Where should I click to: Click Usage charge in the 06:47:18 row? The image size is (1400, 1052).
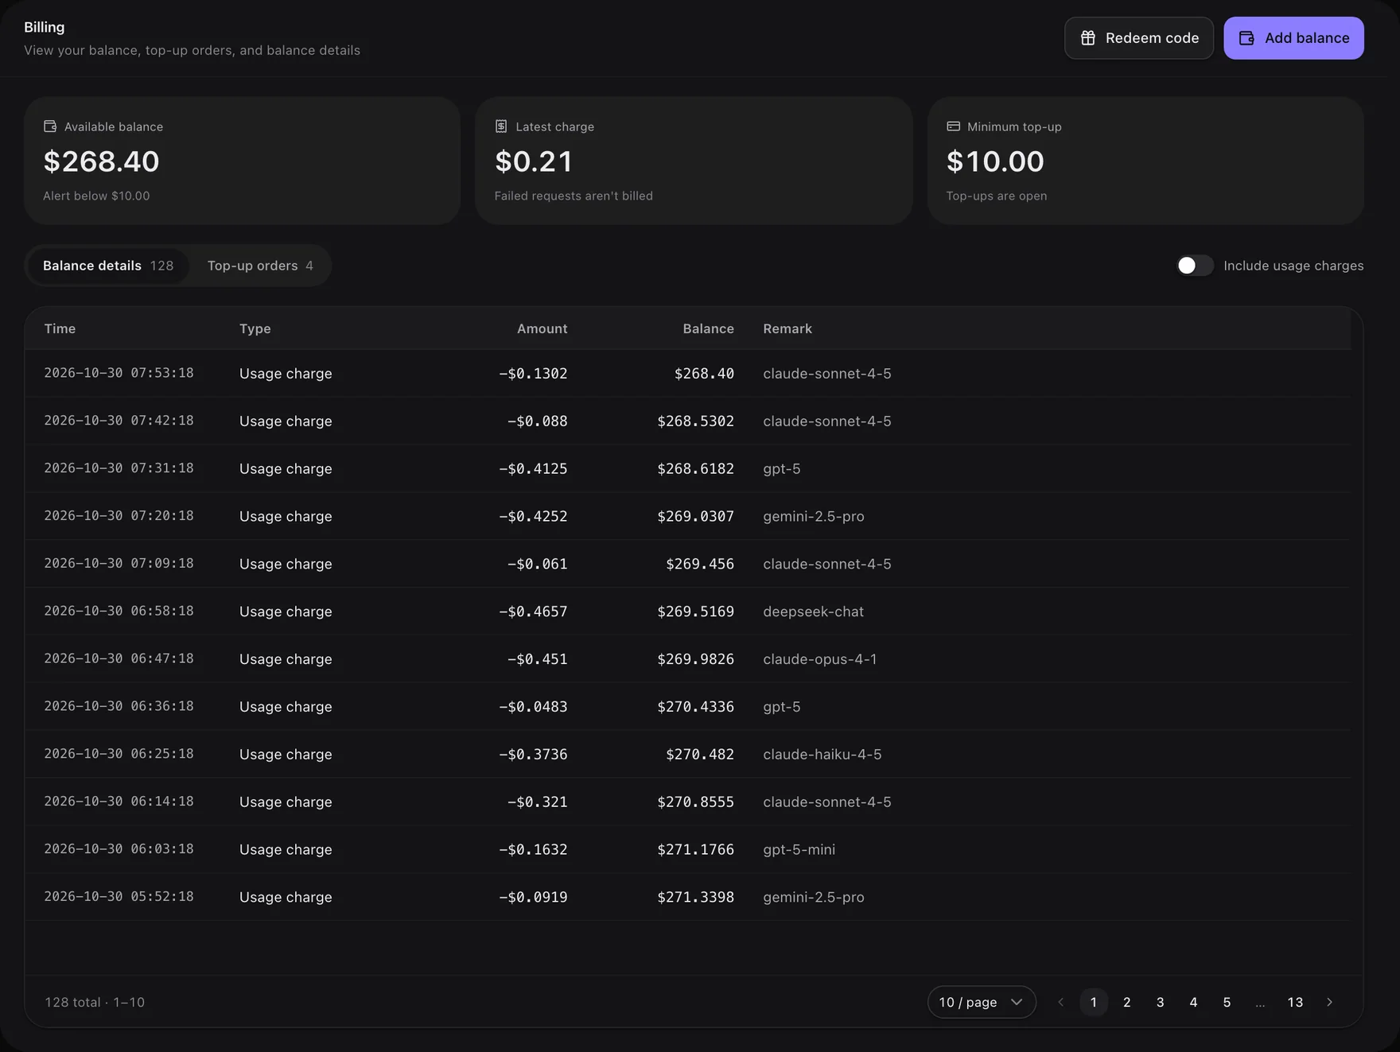[x=286, y=659]
